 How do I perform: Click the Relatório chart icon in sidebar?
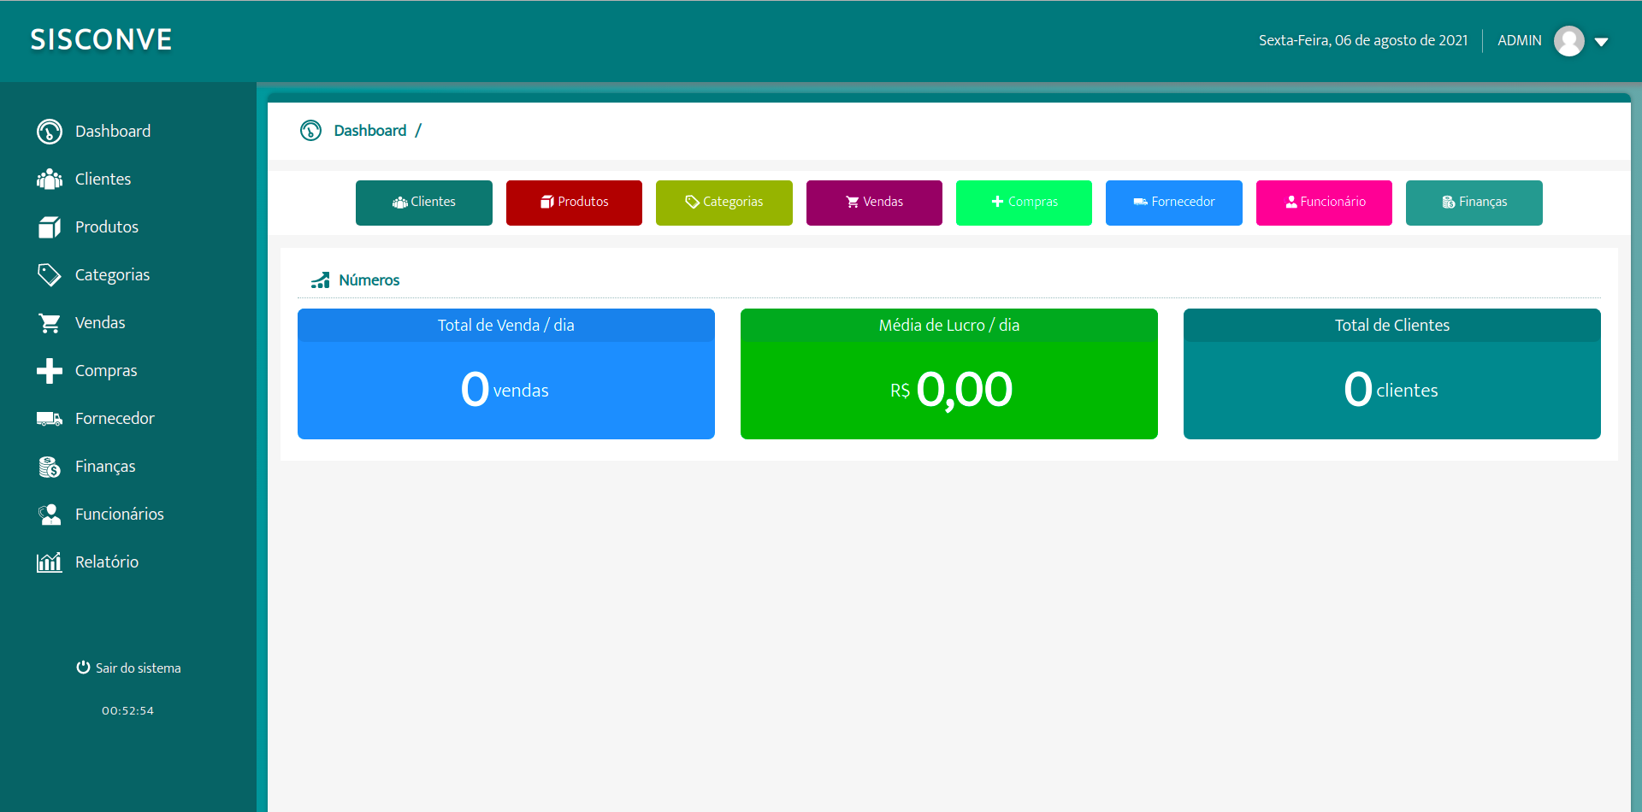point(50,562)
